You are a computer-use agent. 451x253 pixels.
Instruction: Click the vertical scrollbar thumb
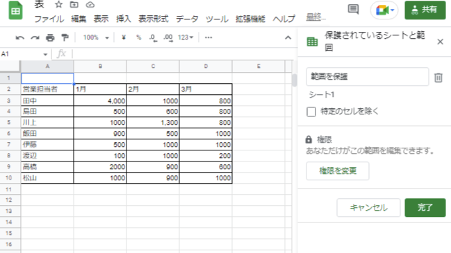pyautogui.click(x=294, y=80)
